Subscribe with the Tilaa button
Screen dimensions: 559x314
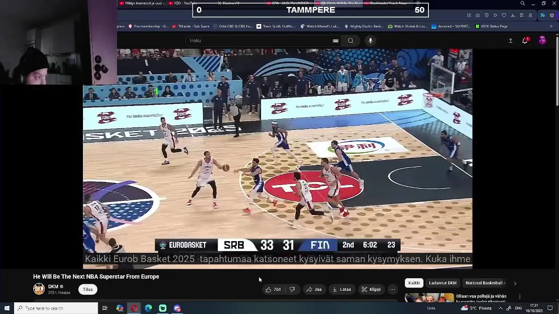(x=88, y=289)
